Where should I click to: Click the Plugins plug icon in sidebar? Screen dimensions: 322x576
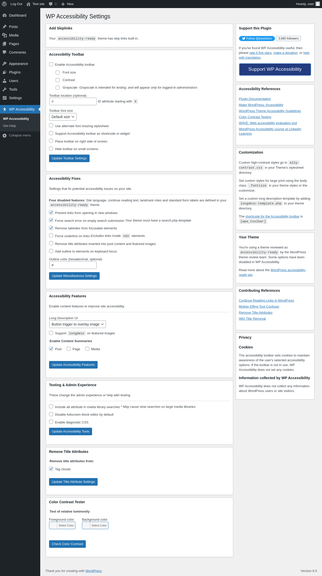pos(5,72)
